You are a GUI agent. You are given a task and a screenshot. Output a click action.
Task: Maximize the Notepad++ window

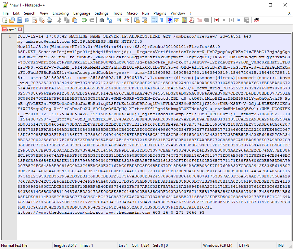[270, 5]
